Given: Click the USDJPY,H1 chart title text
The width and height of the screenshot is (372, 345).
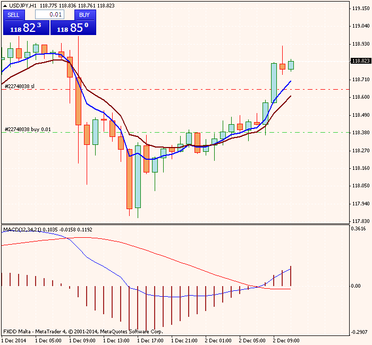Looking at the screenshot, I should pyautogui.click(x=23, y=5).
